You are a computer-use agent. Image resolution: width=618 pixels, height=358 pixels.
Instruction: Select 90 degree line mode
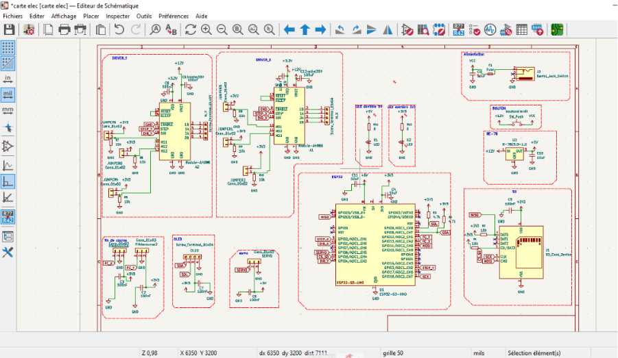click(8, 181)
